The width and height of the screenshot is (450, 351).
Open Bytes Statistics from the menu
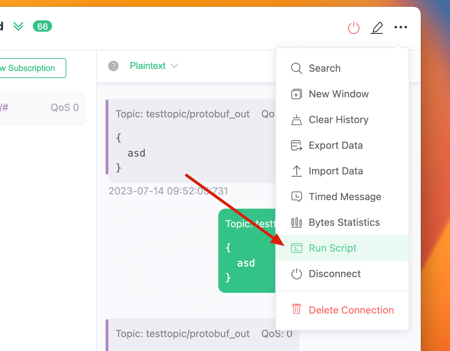point(344,223)
